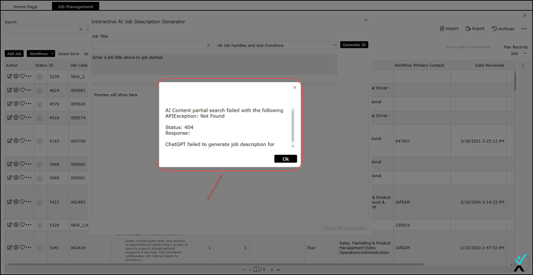
Task: Click the Import icon button
Action: tap(449, 28)
